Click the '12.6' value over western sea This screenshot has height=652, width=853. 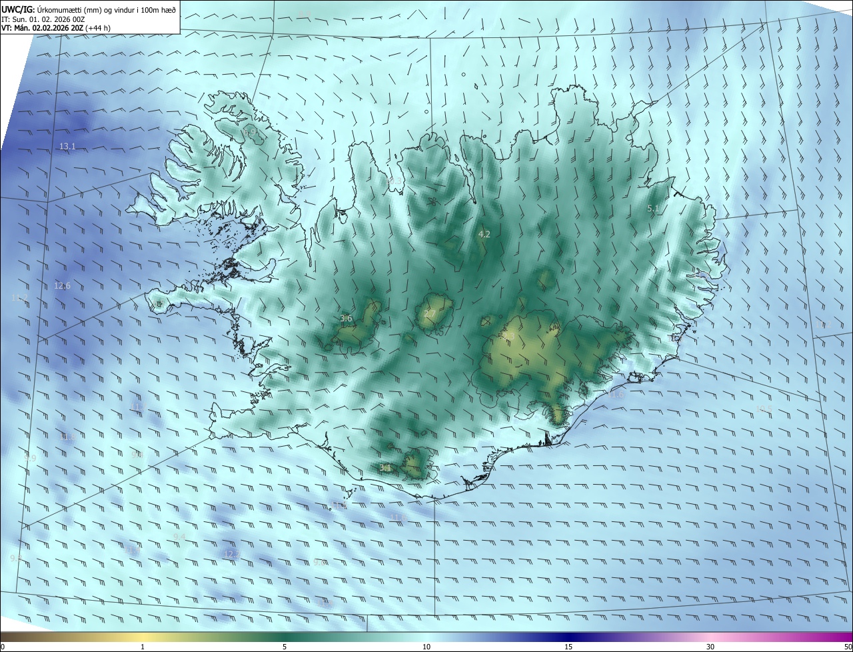pyautogui.click(x=62, y=285)
